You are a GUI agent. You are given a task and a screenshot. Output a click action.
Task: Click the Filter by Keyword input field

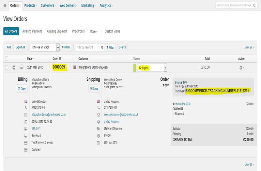pos(88,47)
